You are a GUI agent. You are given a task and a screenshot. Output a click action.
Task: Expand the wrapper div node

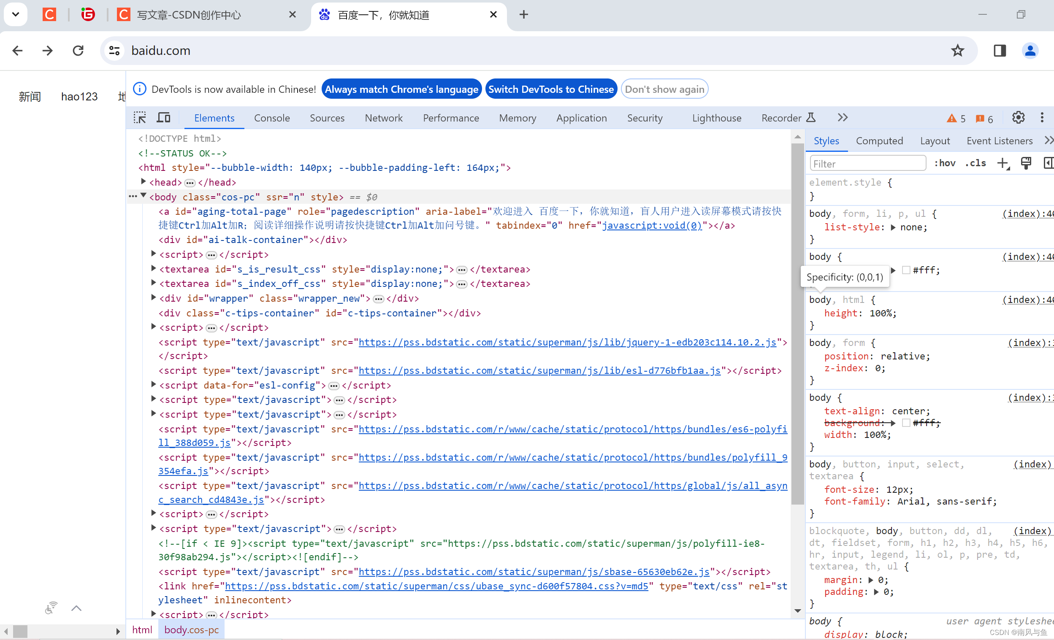click(x=154, y=297)
